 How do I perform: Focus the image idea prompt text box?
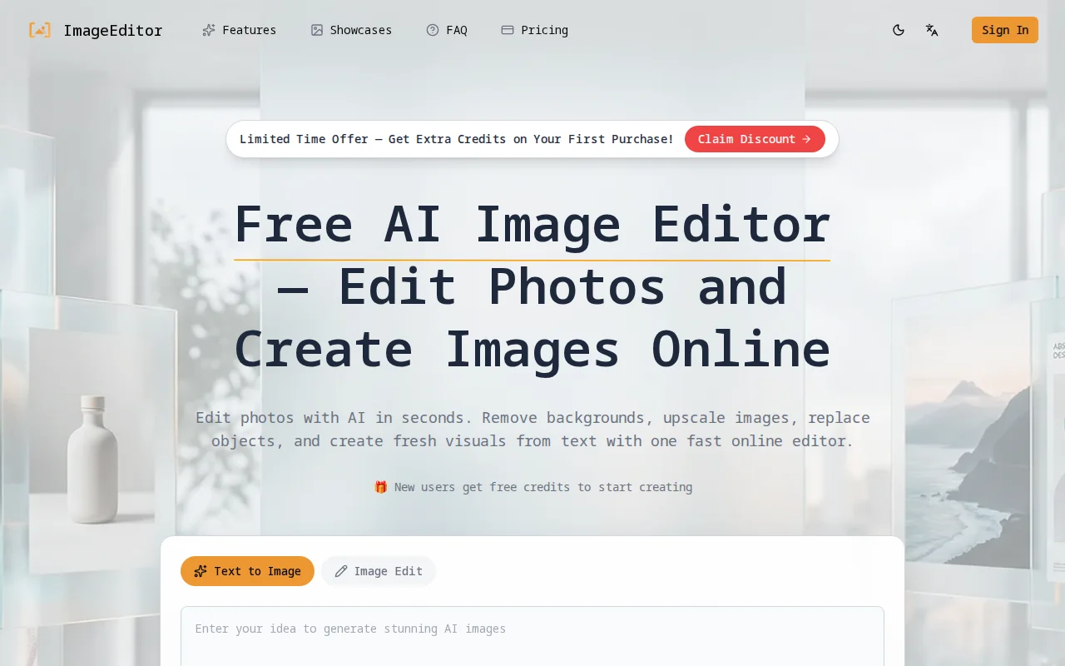click(x=532, y=636)
